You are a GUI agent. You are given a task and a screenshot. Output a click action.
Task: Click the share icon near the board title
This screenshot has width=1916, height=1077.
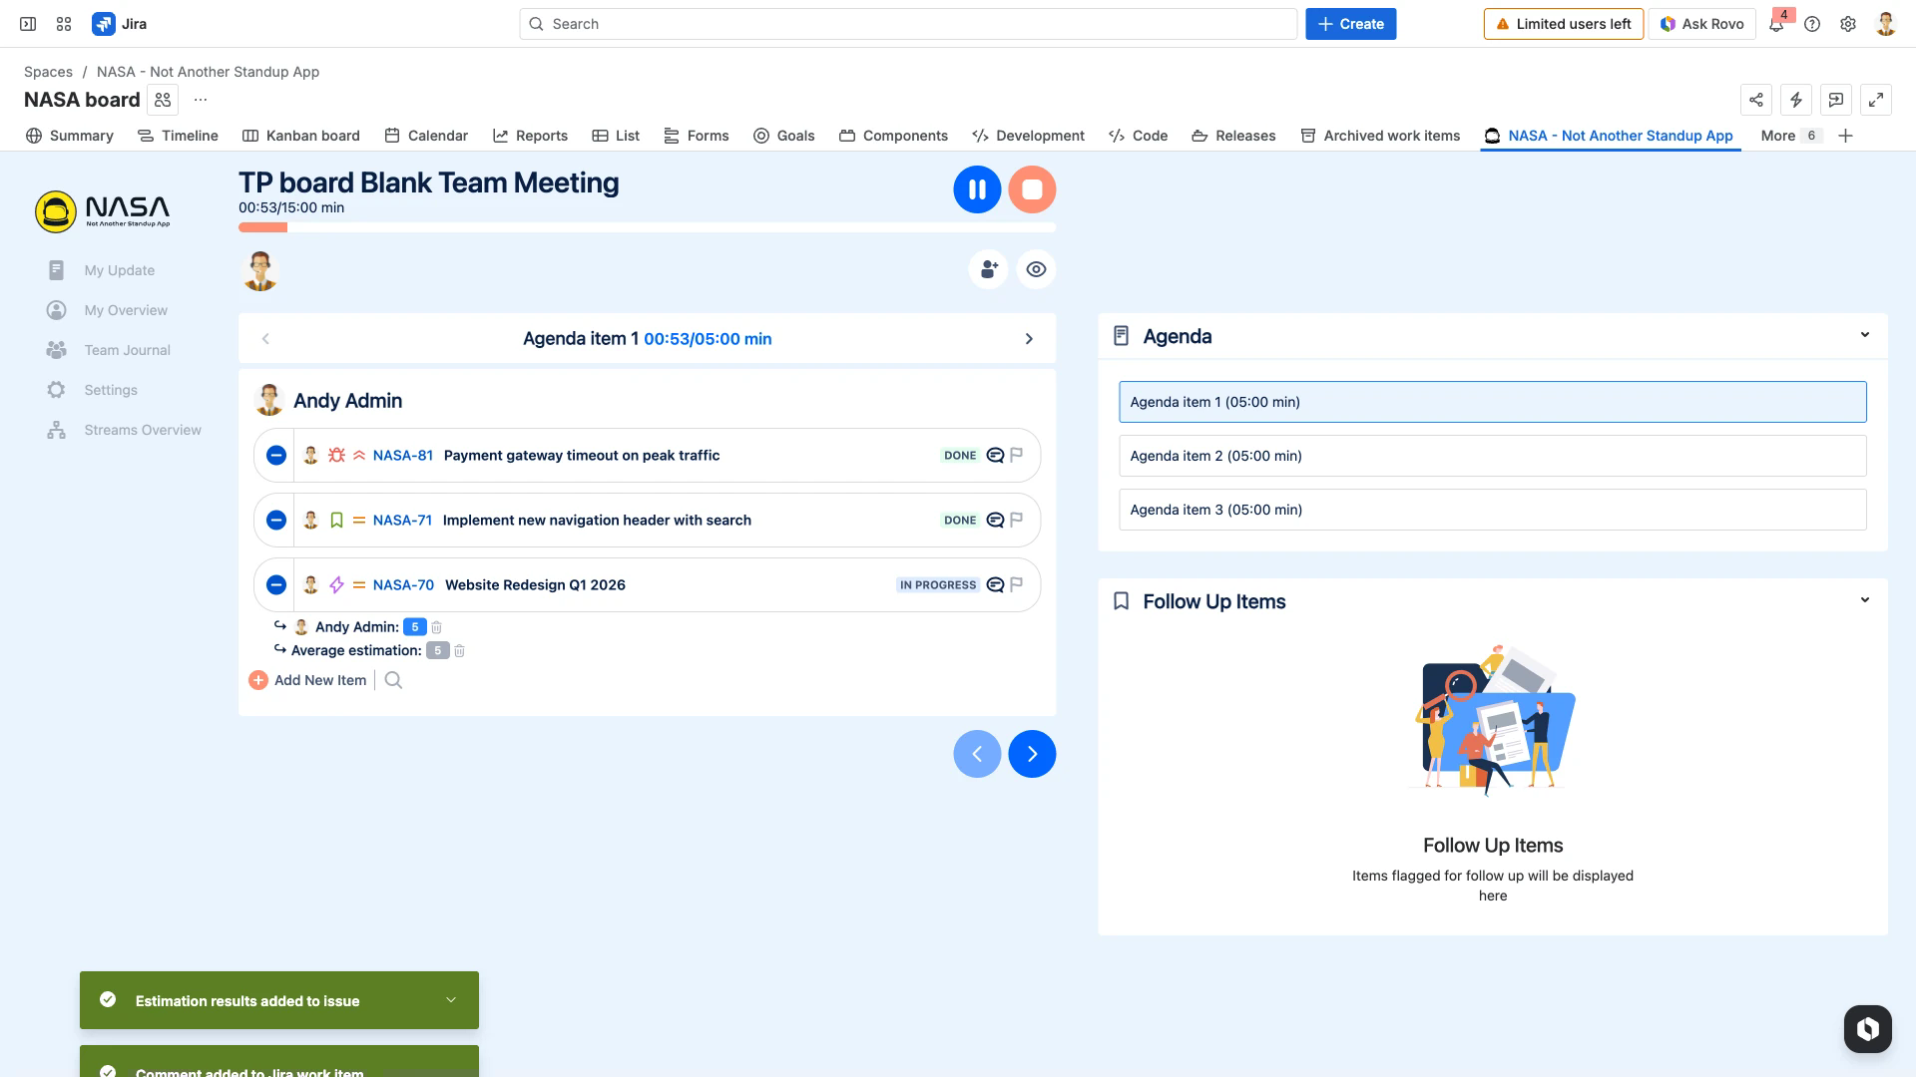[1755, 100]
